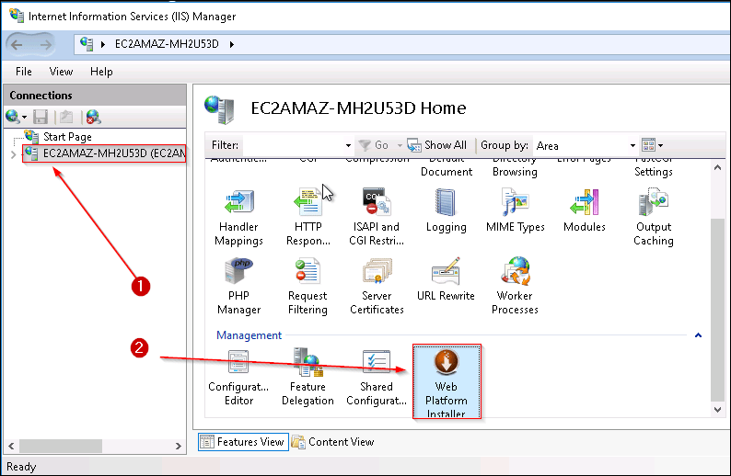Open Handler Mappings feature

pos(238,217)
